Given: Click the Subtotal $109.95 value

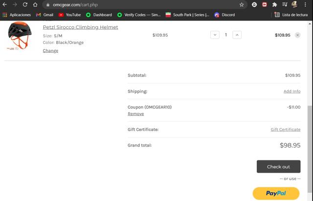Looking at the screenshot, I should [292, 75].
